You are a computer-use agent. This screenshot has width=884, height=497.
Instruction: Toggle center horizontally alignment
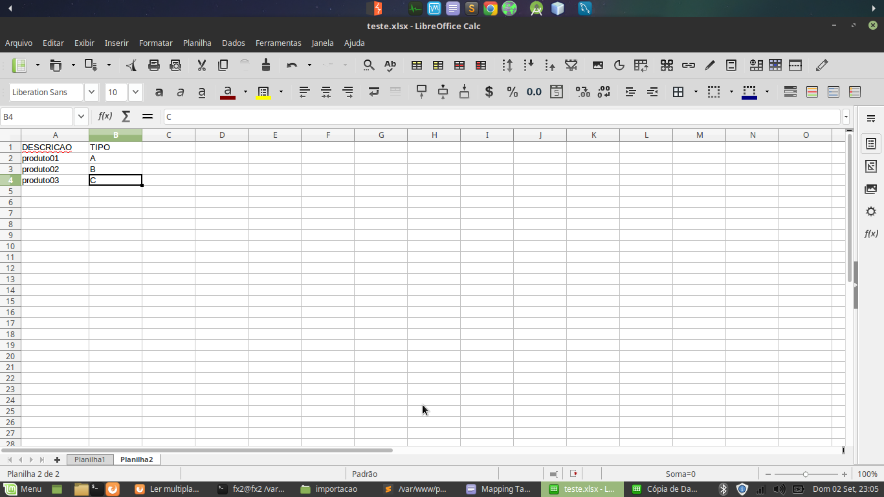coord(326,92)
